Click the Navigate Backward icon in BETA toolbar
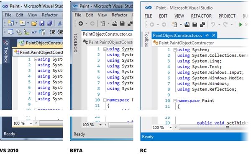The image size is (251, 156). coord(81,23)
